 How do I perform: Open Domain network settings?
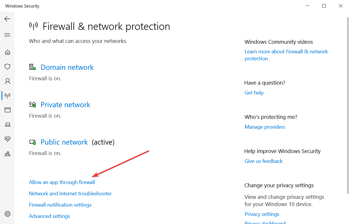pos(67,67)
